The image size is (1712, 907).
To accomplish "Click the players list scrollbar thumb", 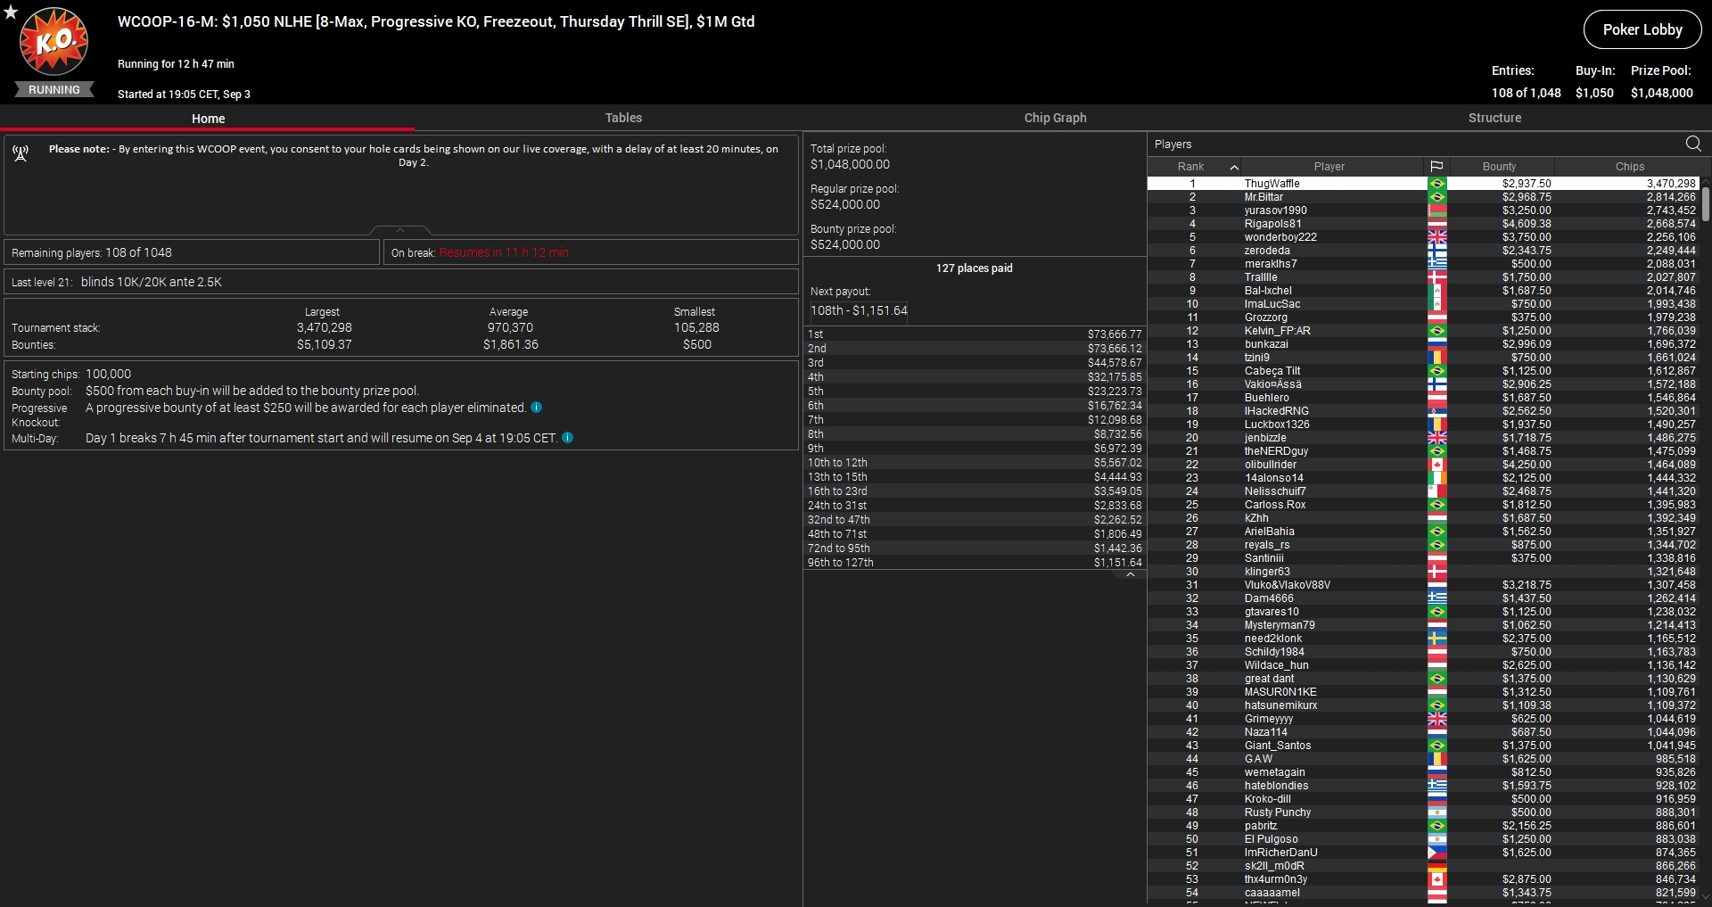I will pyautogui.click(x=1706, y=202).
